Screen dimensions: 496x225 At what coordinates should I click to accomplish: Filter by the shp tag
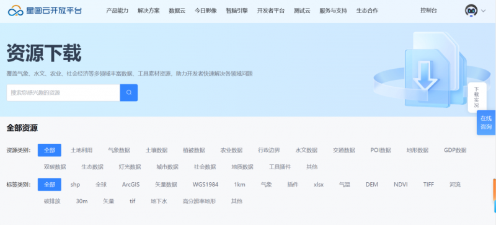pos(75,185)
